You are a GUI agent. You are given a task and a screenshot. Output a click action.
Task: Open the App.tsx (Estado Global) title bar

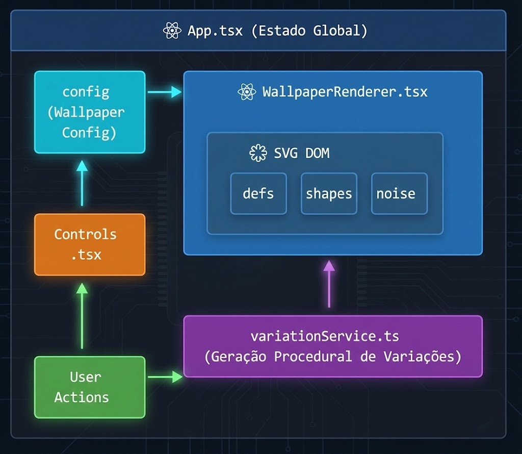(261, 31)
